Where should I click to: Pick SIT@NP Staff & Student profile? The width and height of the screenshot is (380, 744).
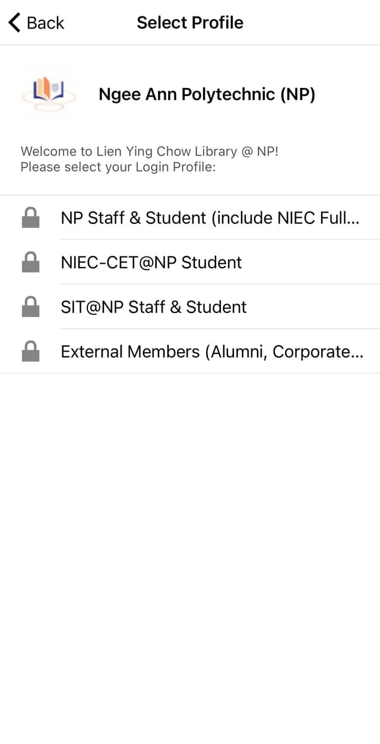click(154, 307)
